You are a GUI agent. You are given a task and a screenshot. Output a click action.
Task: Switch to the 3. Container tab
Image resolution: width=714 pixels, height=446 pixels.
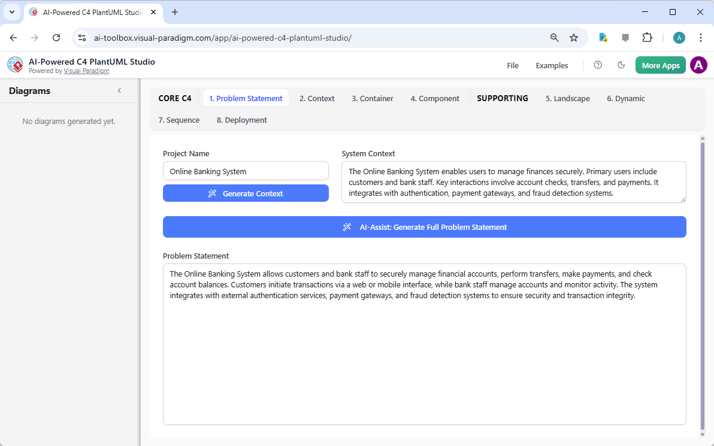[x=373, y=98]
